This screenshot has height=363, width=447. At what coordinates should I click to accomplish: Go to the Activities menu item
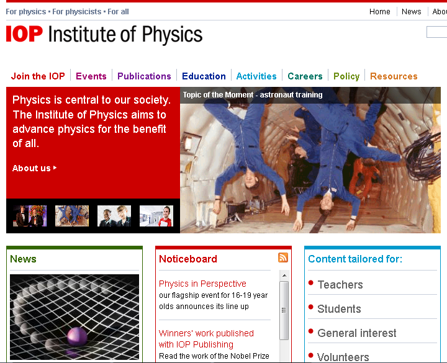coord(256,76)
